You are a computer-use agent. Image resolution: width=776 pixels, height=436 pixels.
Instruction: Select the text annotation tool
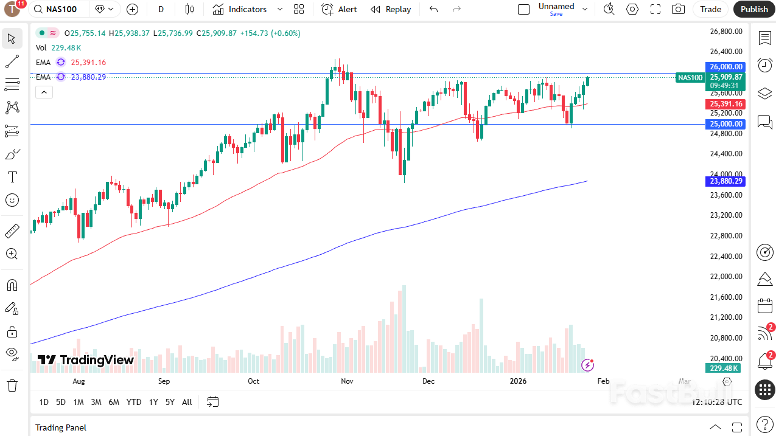click(x=12, y=177)
